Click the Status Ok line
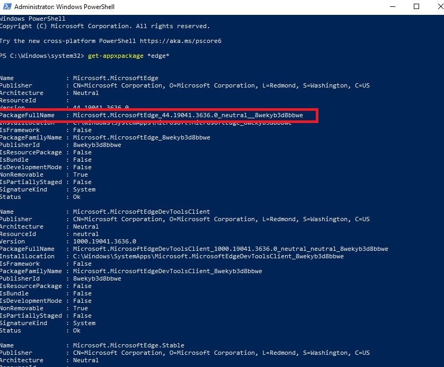Image resolution: width=444 pixels, height=367 pixels. click(76, 197)
